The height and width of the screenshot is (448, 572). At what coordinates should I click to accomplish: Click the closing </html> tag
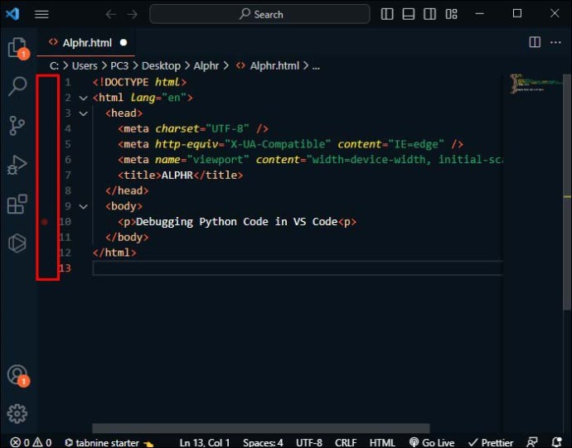114,253
